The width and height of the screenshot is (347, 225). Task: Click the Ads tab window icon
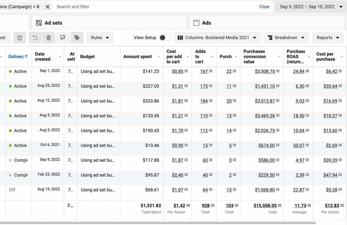pos(196,23)
